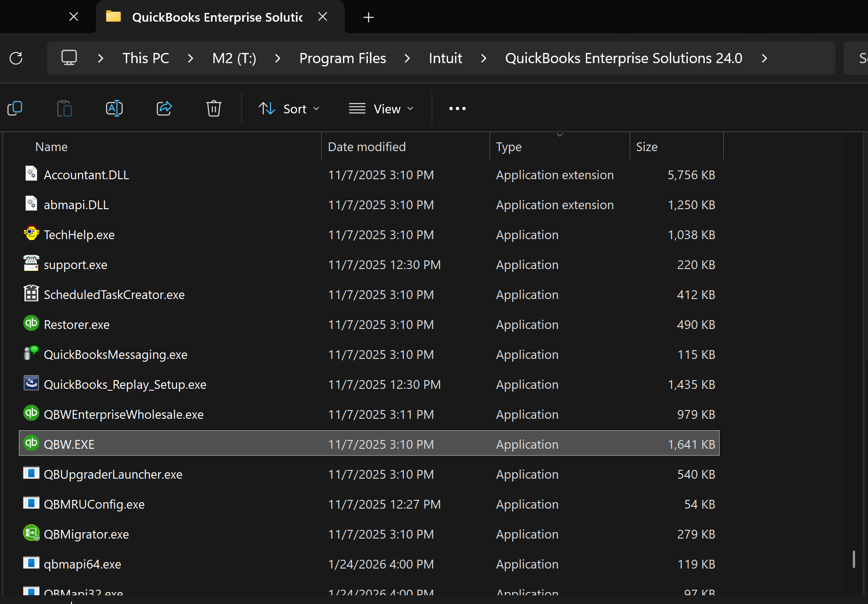This screenshot has height=604, width=868.
Task: Click the Refresh icon
Action: (16, 58)
